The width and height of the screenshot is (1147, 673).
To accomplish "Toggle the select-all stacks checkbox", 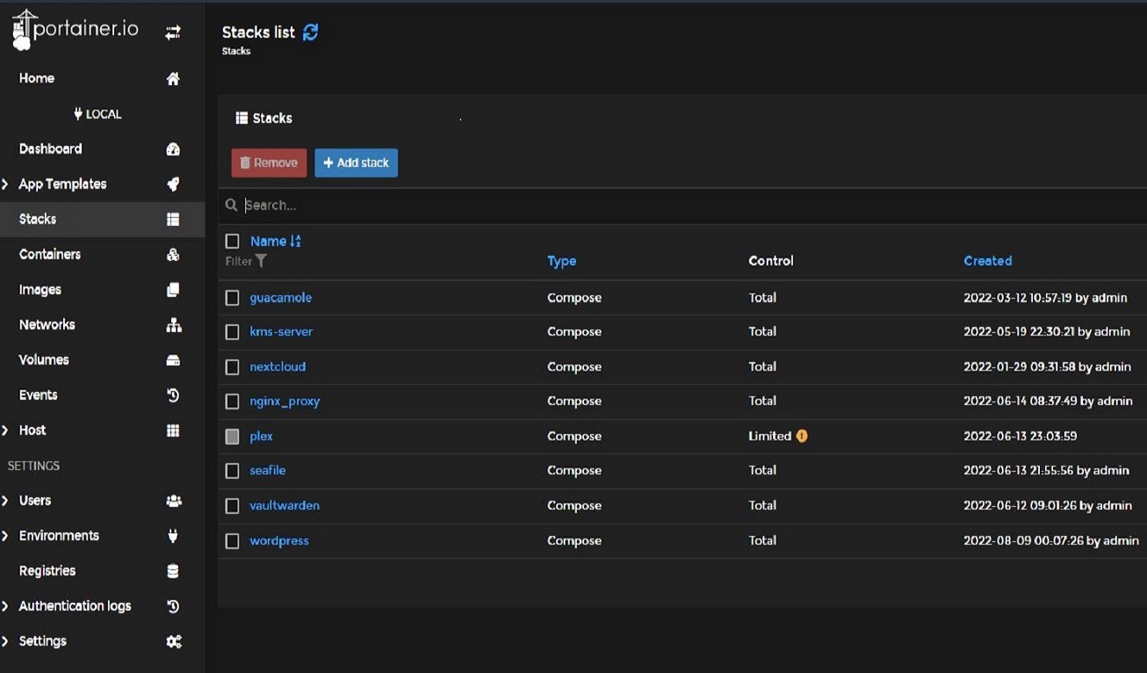I will [232, 241].
